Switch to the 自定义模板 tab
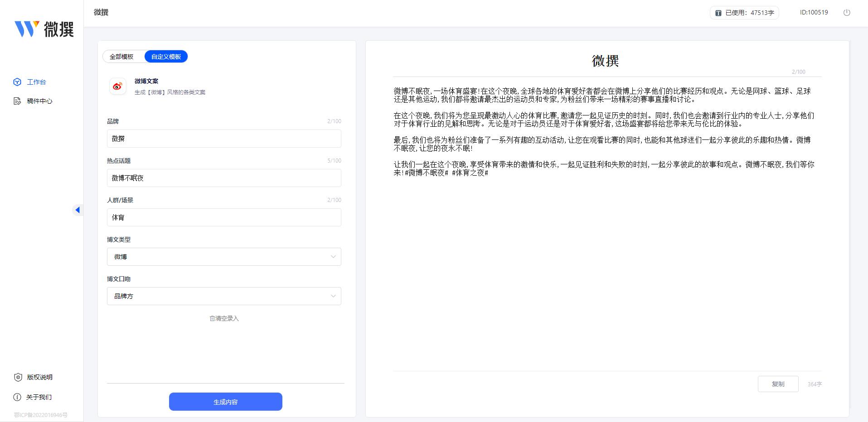868x422 pixels. [x=166, y=56]
